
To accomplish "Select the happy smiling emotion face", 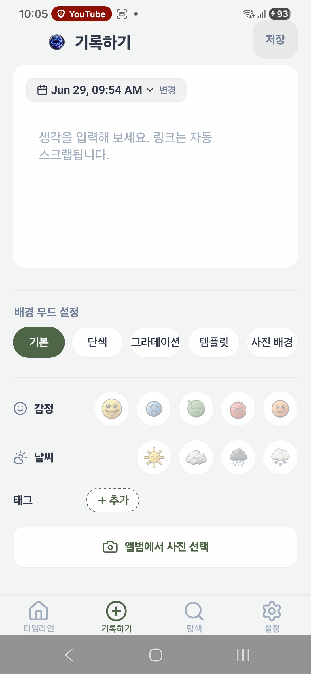I will pos(112,409).
